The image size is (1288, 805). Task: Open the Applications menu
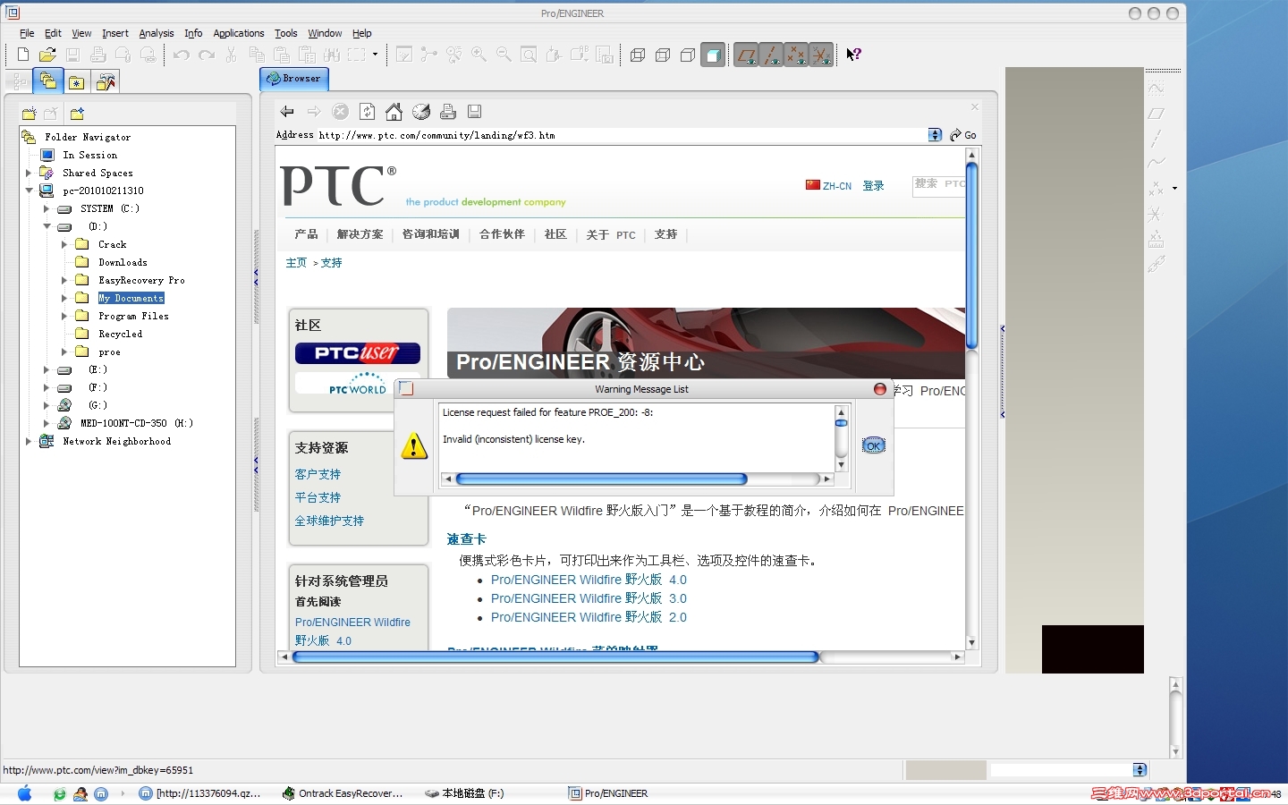[239, 33]
